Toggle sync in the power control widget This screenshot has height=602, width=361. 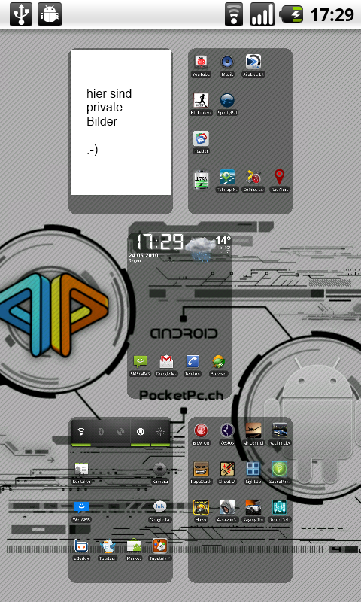(x=141, y=432)
